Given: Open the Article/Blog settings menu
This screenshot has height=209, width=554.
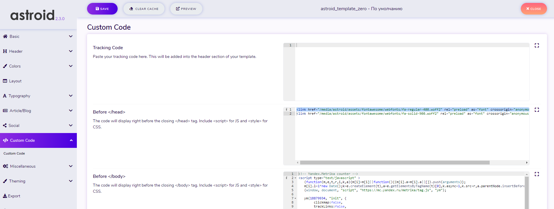Looking at the screenshot, I should (x=38, y=111).
